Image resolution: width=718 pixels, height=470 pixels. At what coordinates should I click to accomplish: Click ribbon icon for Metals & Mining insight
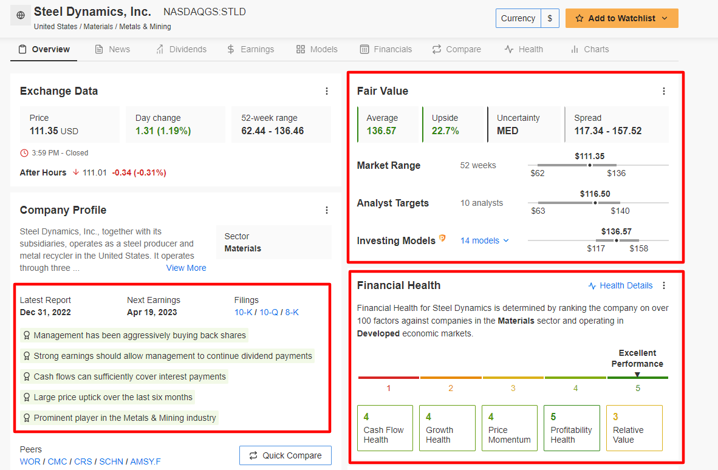point(27,418)
